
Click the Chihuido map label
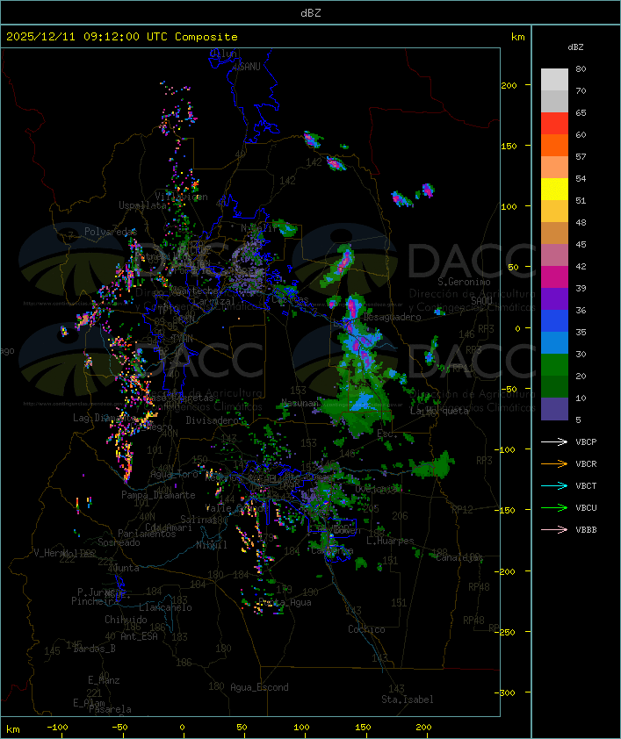point(126,620)
